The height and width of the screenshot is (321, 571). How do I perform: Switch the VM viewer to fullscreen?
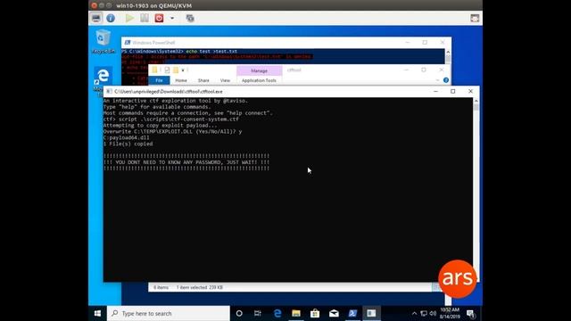pos(475,18)
